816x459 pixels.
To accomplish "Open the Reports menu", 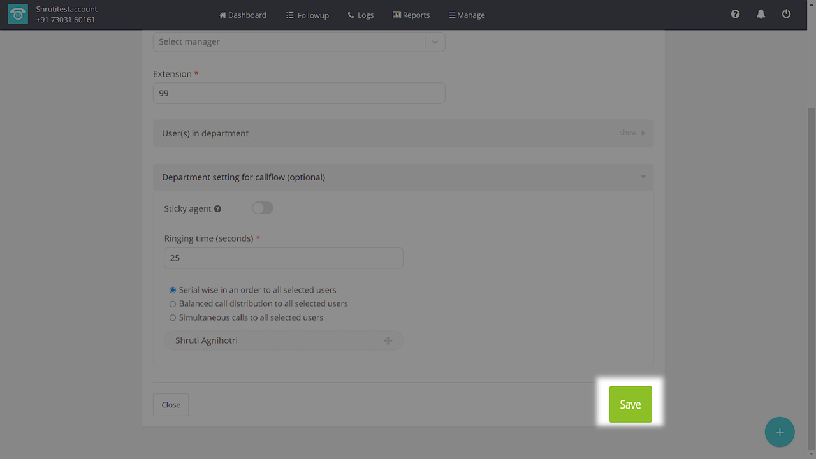I will click(x=411, y=15).
